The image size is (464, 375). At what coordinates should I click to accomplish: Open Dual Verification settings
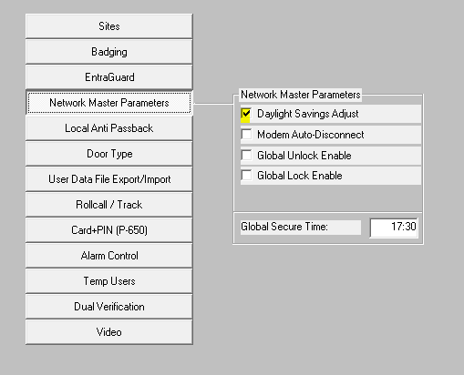click(109, 307)
